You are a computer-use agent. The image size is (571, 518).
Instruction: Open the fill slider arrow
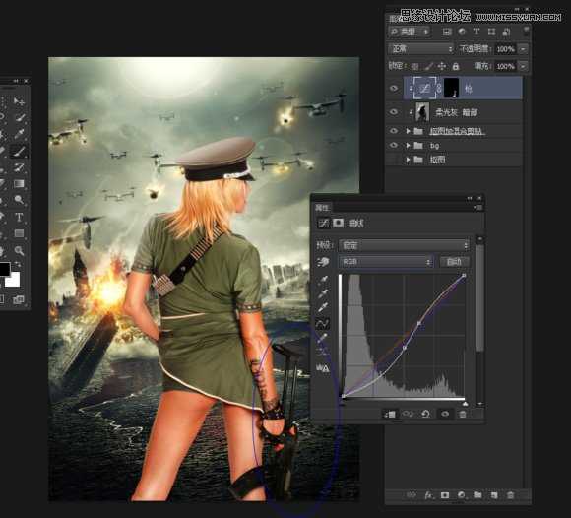pyautogui.click(x=523, y=66)
